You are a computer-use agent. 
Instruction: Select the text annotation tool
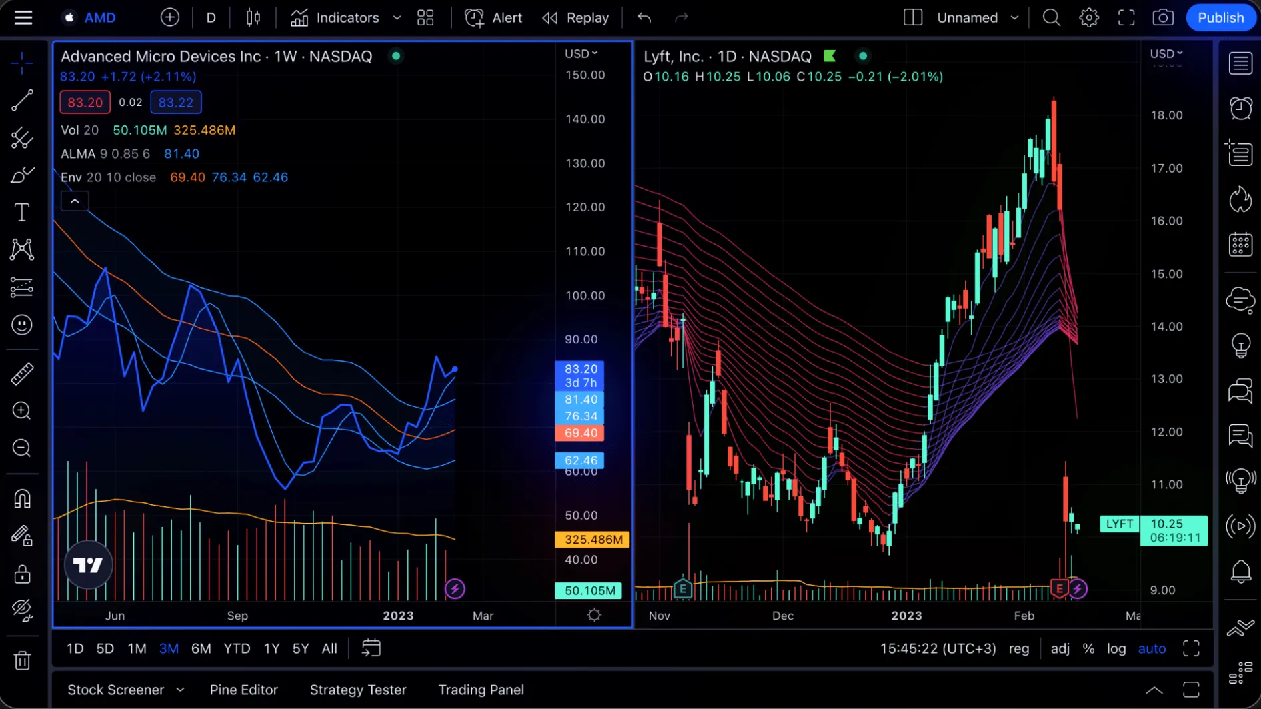click(22, 213)
